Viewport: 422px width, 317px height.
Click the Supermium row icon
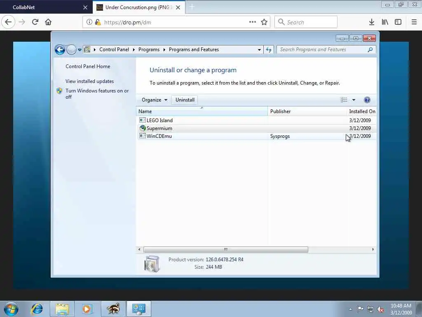(142, 128)
